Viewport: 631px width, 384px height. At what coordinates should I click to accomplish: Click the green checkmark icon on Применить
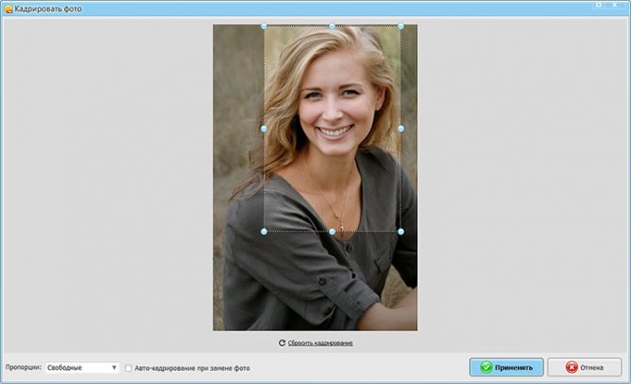pos(486,367)
